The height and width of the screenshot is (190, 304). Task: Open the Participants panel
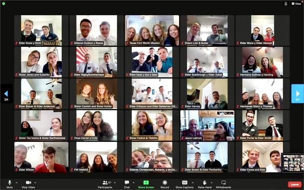[105, 184]
